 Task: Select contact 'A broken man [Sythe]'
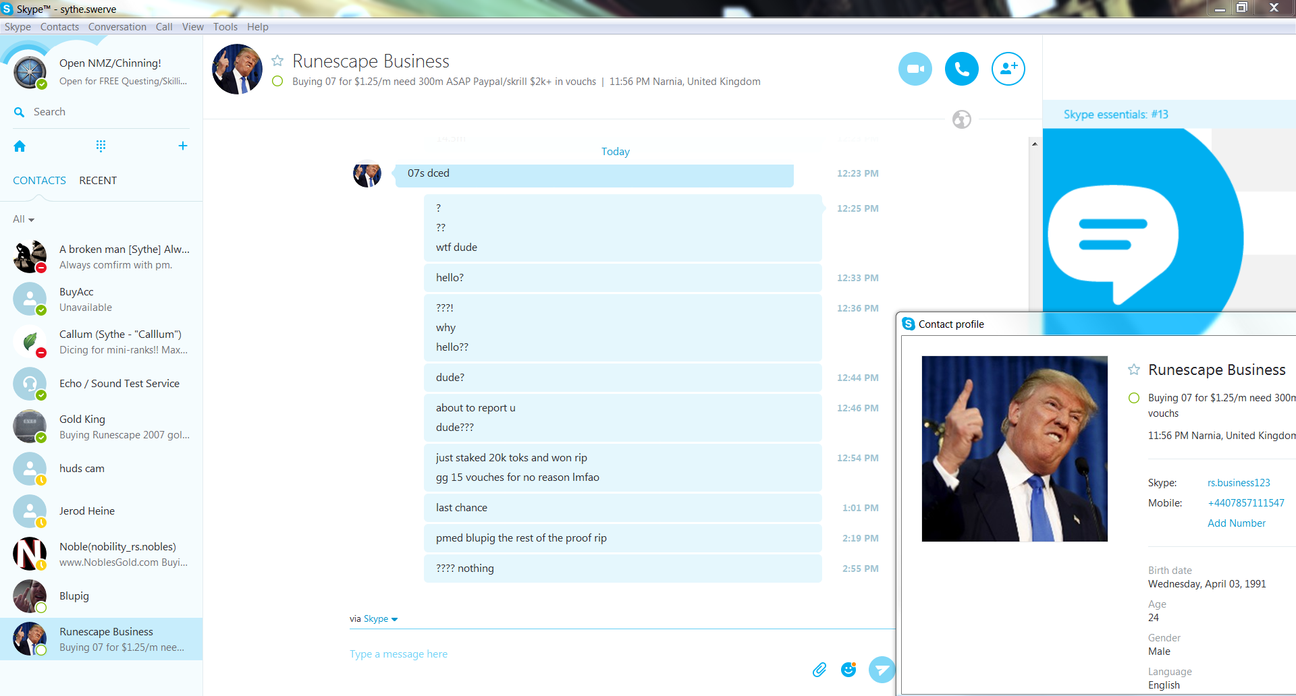coord(101,257)
